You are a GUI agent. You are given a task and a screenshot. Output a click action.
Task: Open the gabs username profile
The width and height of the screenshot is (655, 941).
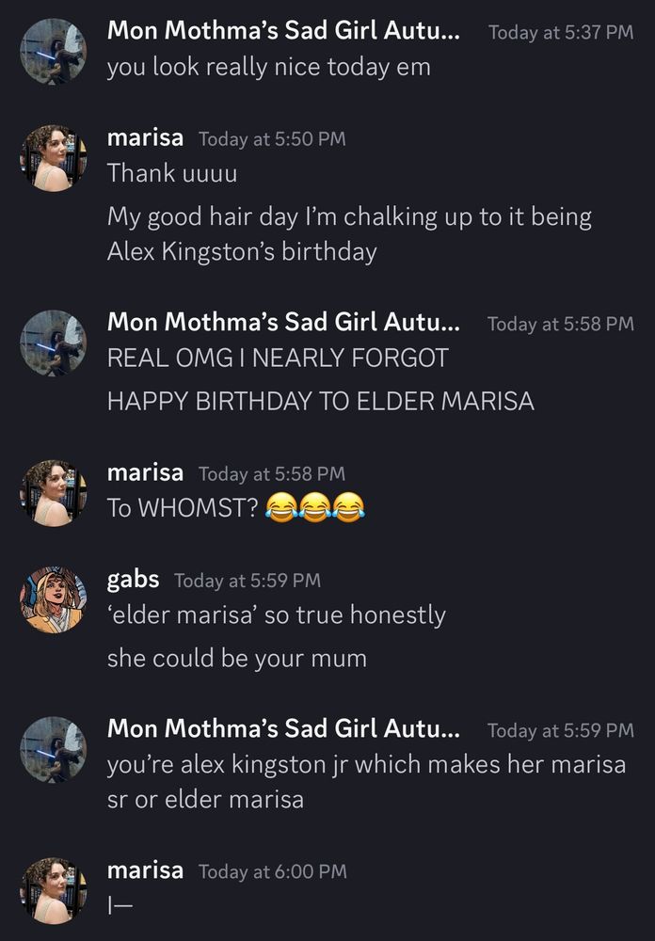point(133,579)
